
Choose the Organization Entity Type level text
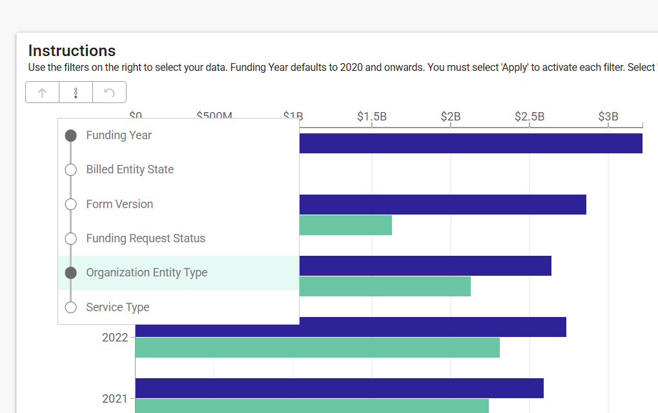pos(147,273)
